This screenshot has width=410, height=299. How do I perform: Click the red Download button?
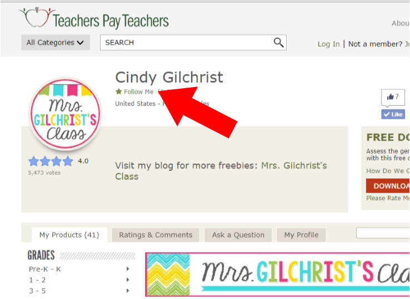pos(388,186)
